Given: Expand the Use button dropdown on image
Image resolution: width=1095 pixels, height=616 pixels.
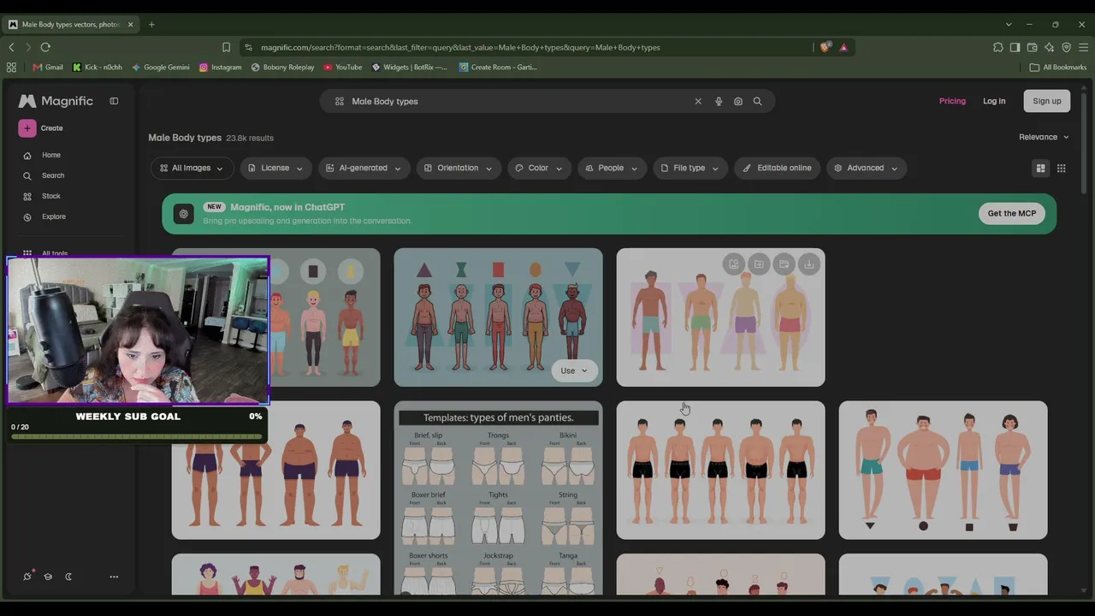Looking at the screenshot, I should (574, 370).
